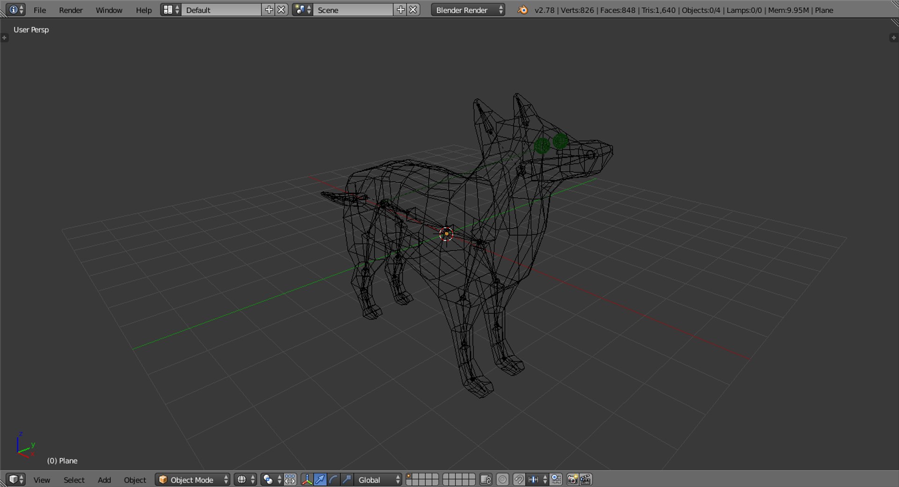The image size is (899, 487).
Task: Click the Scene name field
Action: 353,10
